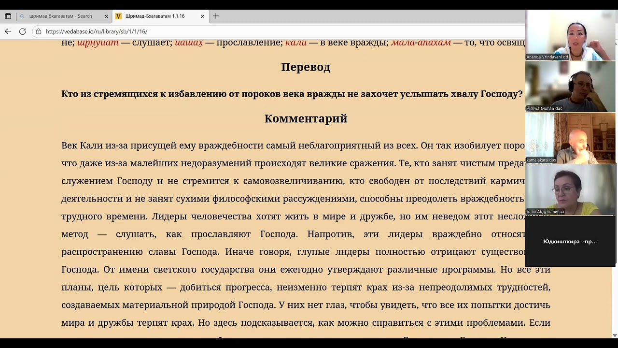Open the tab actions menu icon

(8, 16)
